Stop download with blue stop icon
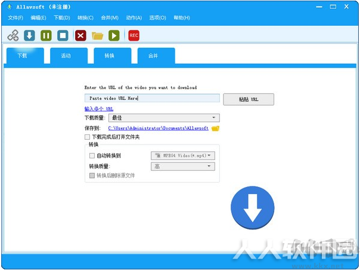Screen dimensions: 360x270 tap(63, 35)
